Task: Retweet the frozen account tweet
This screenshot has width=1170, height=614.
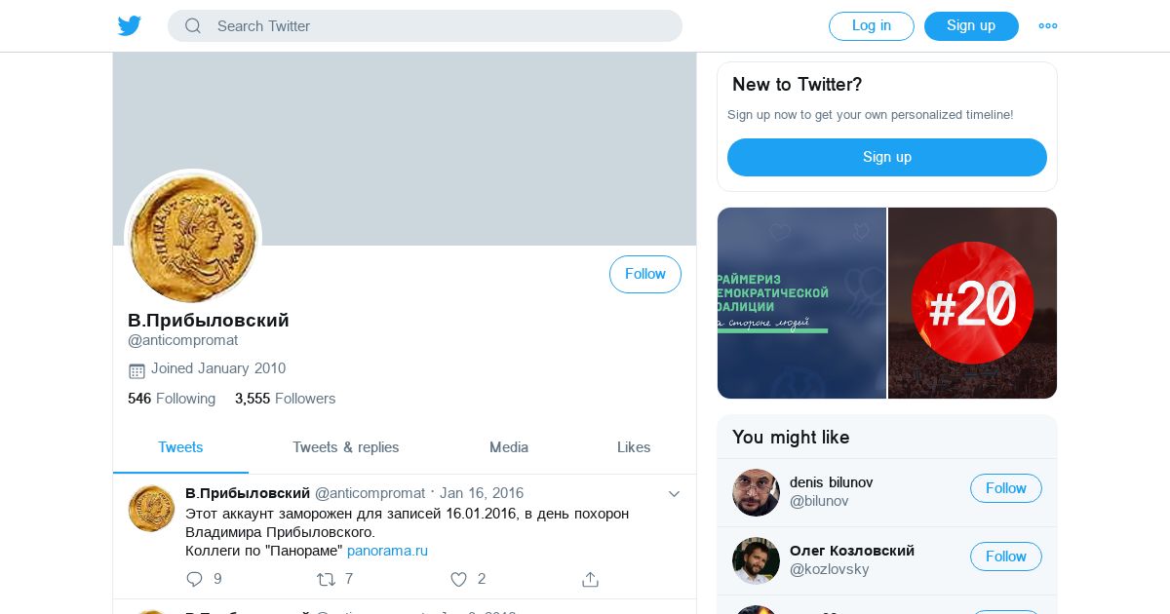Action: pyautogui.click(x=327, y=579)
